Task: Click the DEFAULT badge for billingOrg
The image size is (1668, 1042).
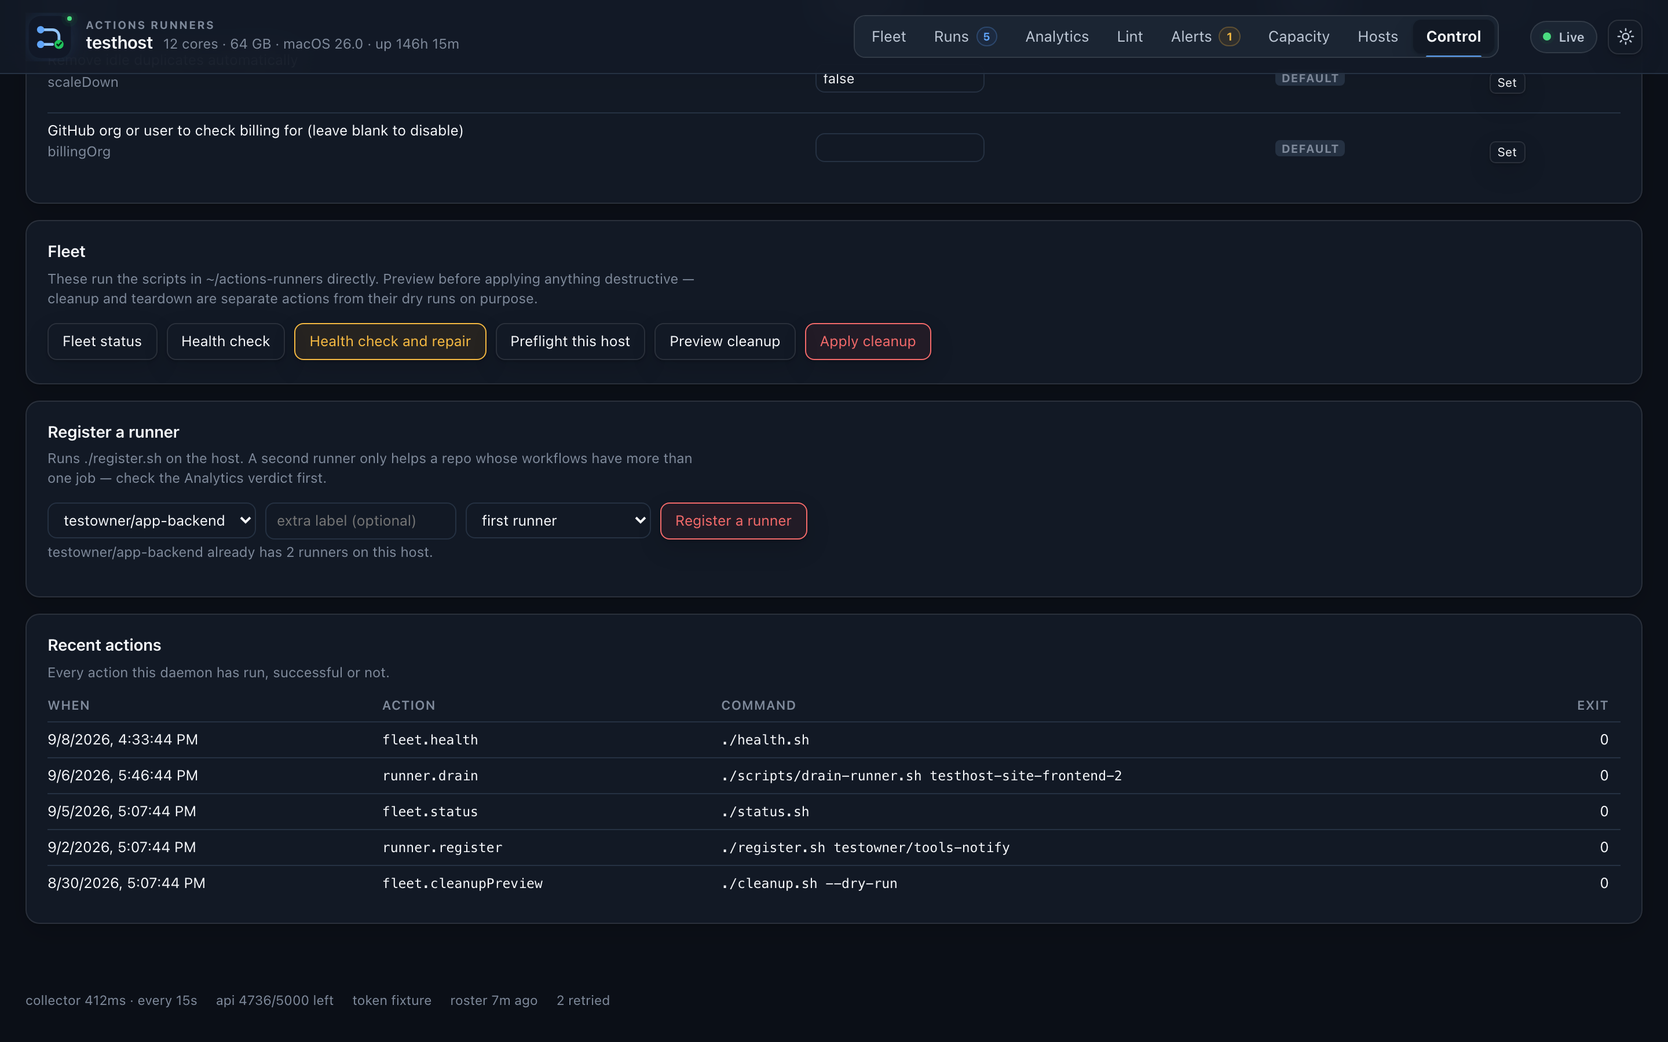Action: tap(1309, 149)
